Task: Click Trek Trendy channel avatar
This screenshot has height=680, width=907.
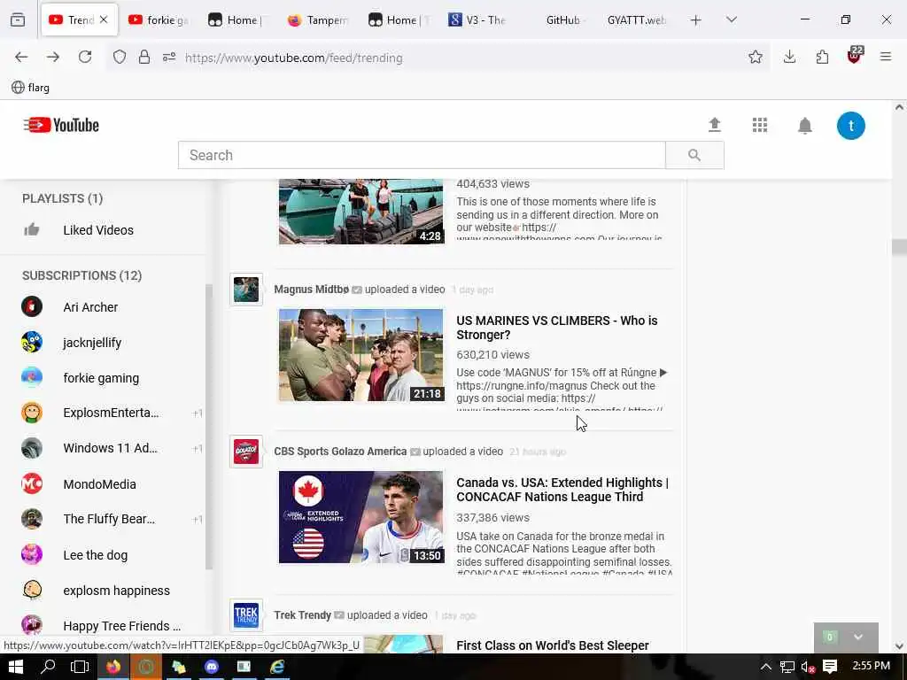Action: [246, 614]
